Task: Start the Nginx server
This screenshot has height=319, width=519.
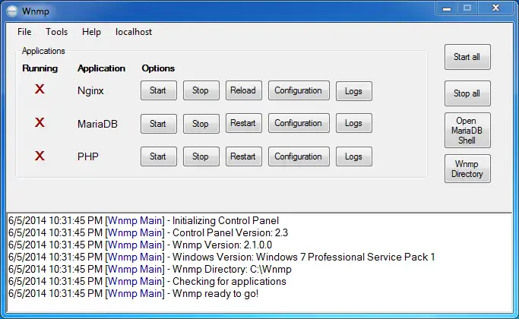Action: click(x=159, y=90)
